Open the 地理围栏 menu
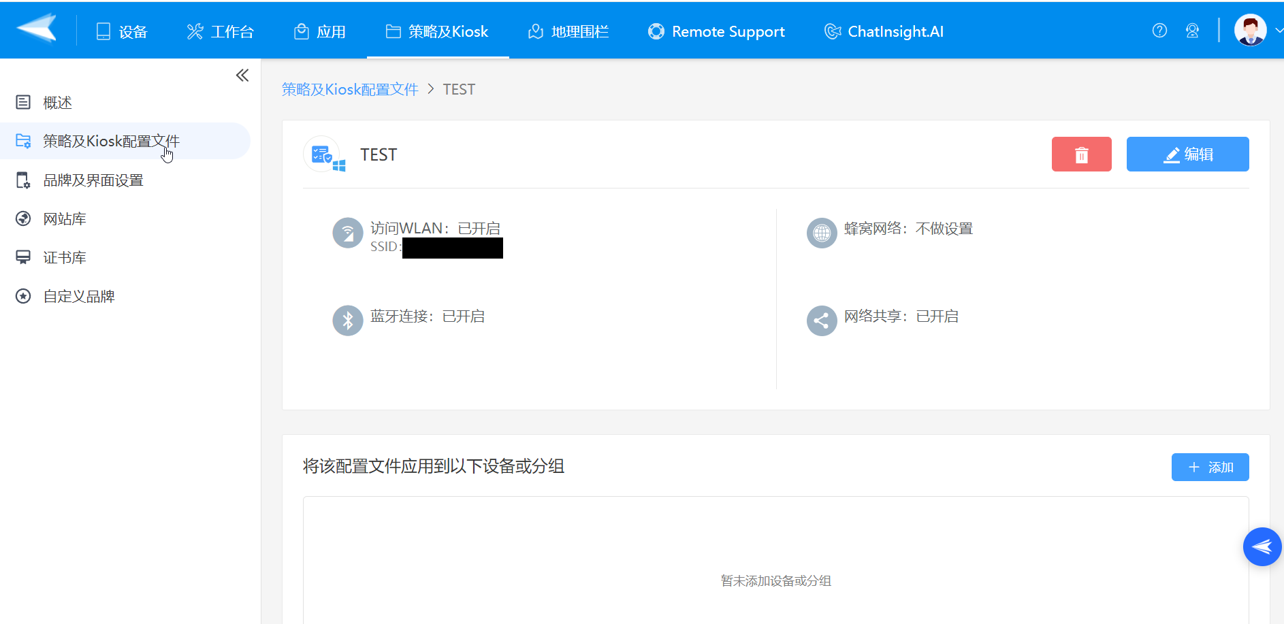Screen dimensions: 1284x624 [568, 31]
